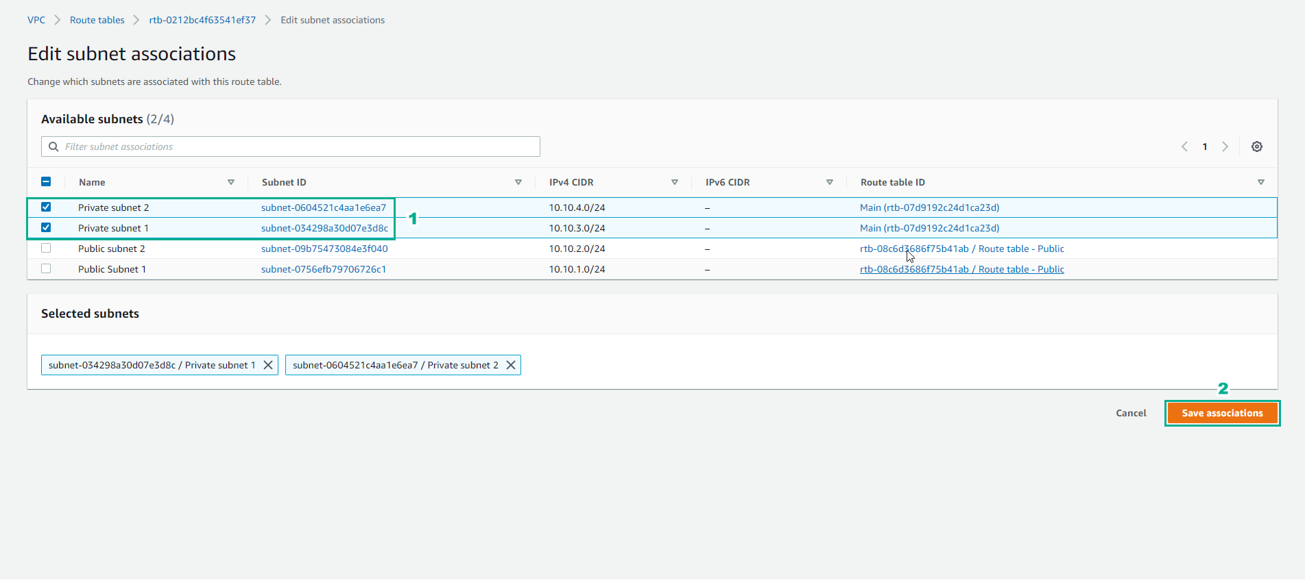Open Route tables breadcrumb link

click(97, 20)
